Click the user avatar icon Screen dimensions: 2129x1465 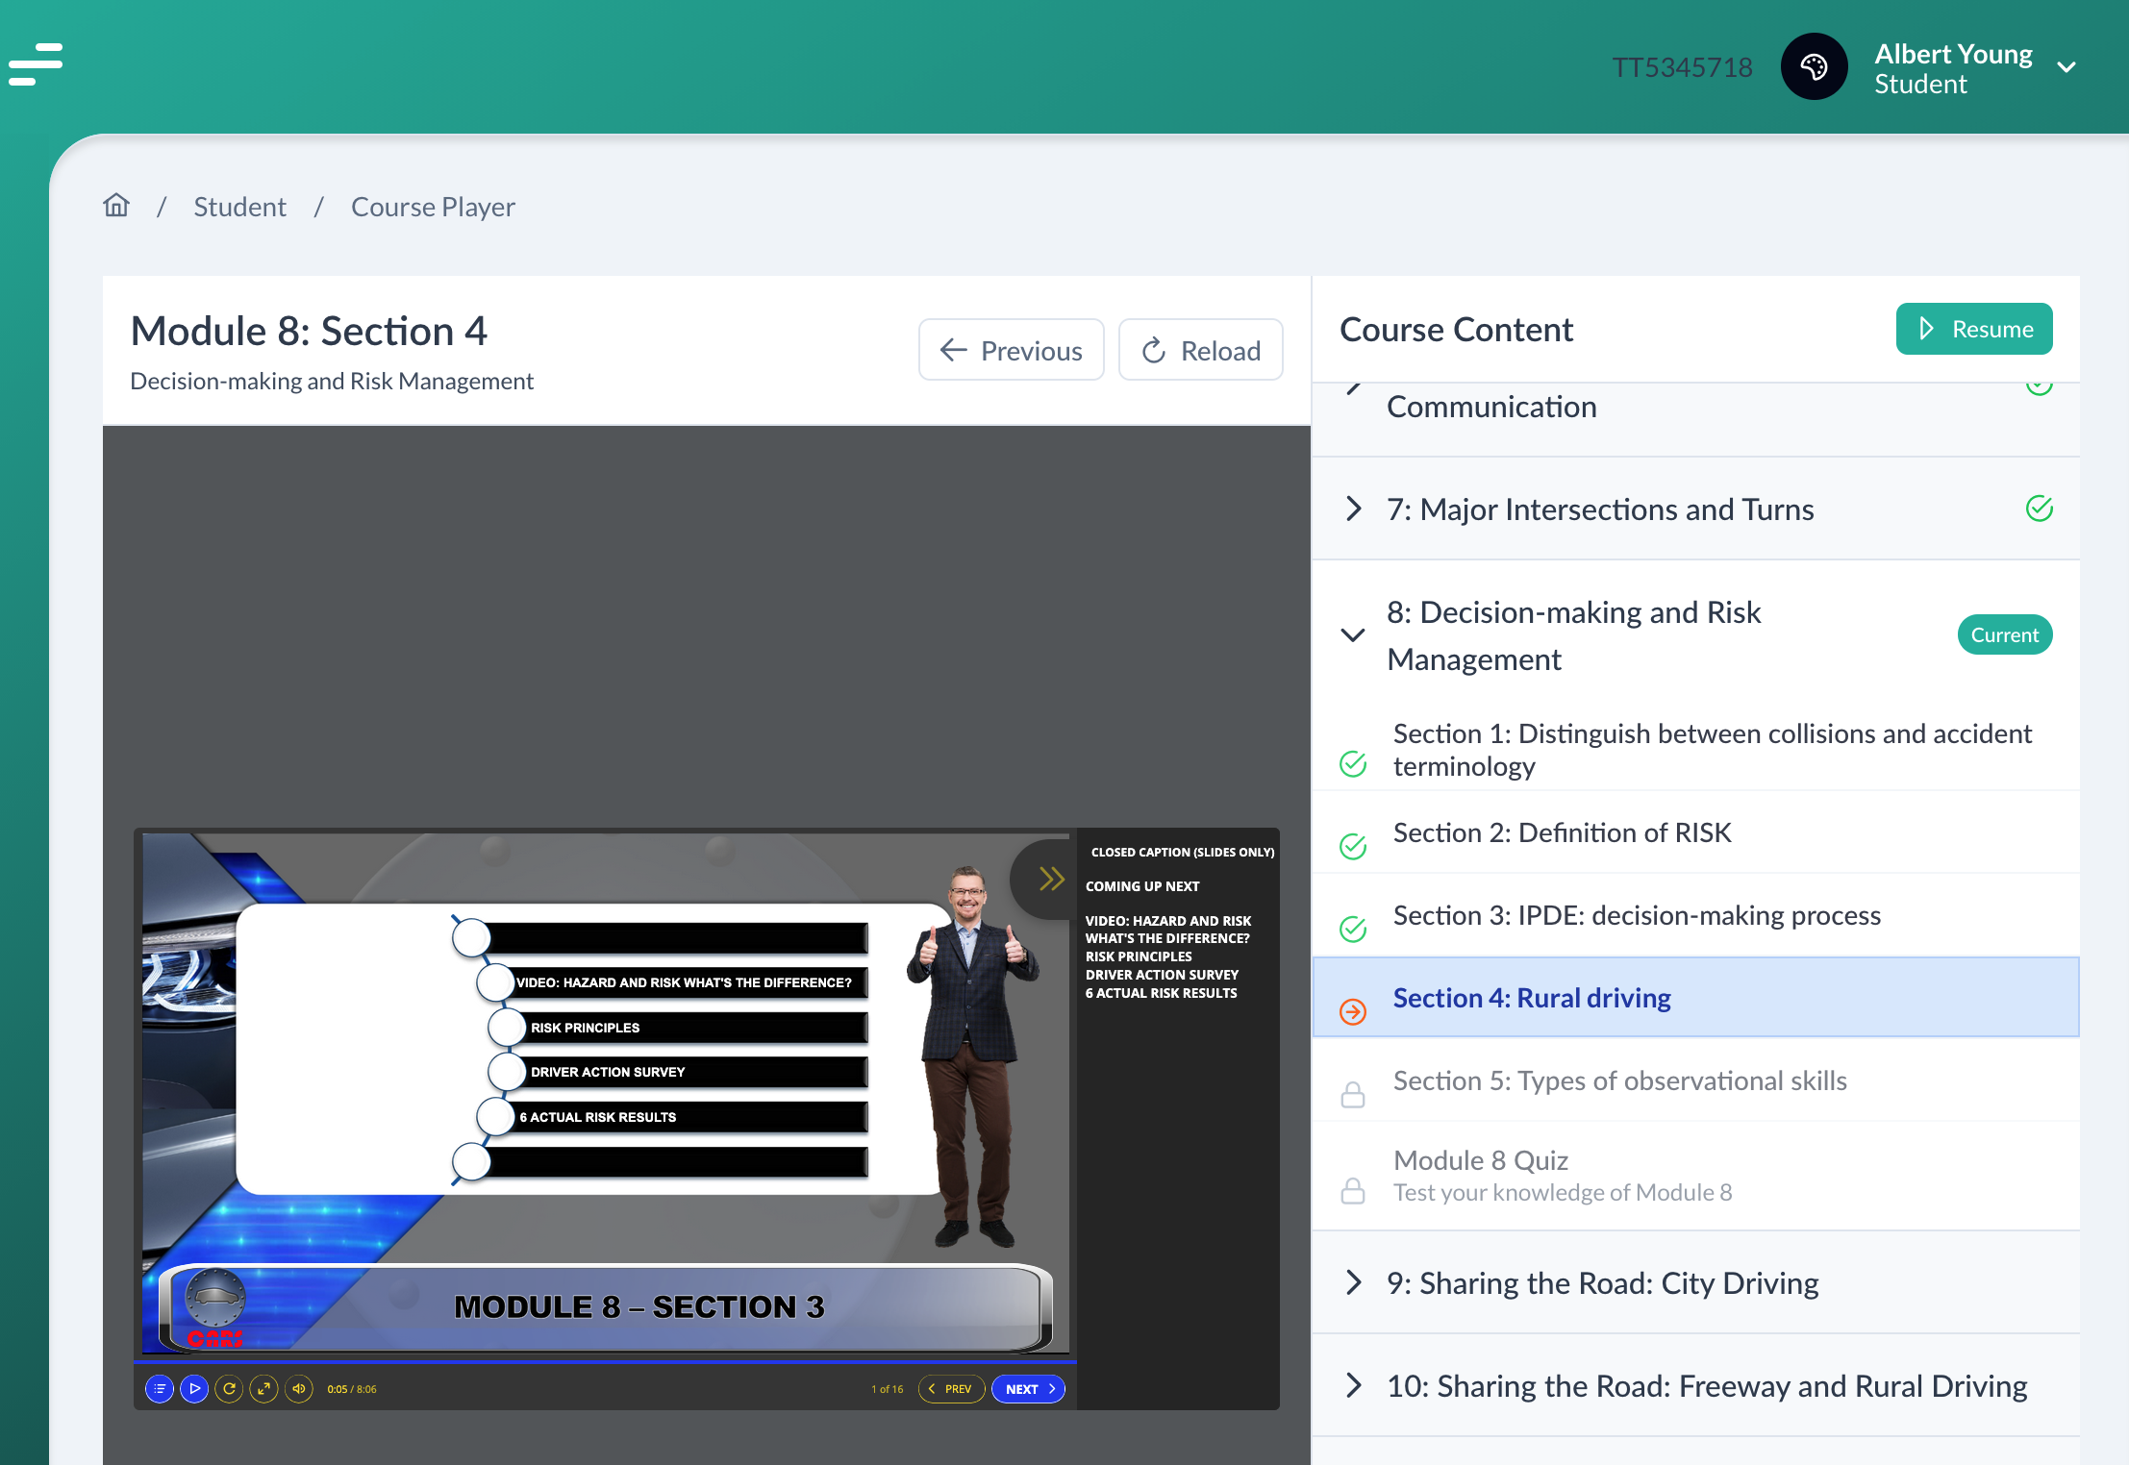[1814, 67]
